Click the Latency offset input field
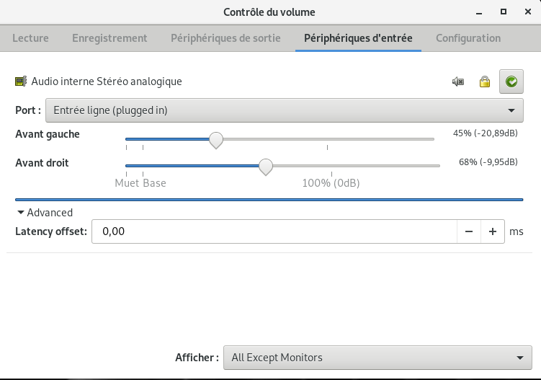Viewport: 541px width, 380px height. click(274, 231)
